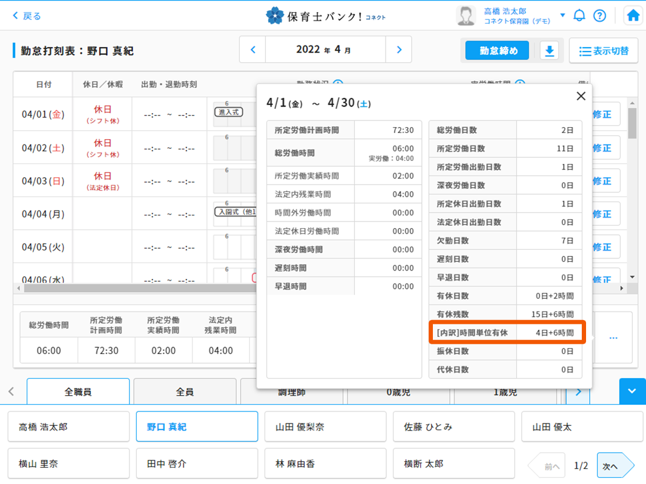Click the download arrow icon
Screen dimensions: 646x484
tap(549, 51)
